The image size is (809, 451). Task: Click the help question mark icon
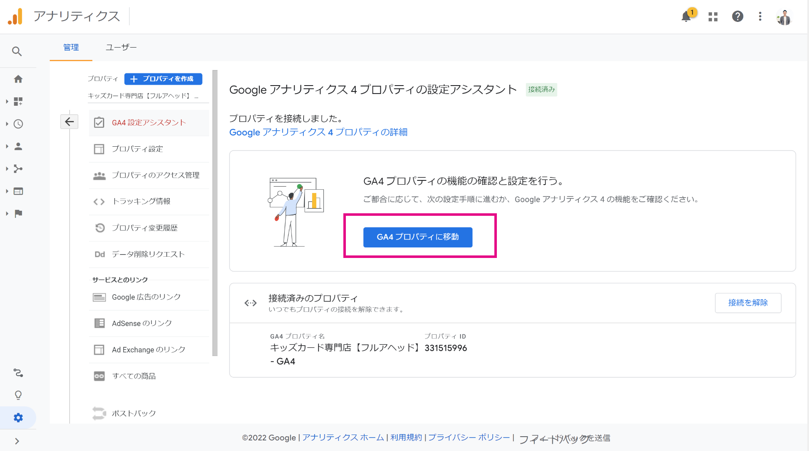coord(737,16)
